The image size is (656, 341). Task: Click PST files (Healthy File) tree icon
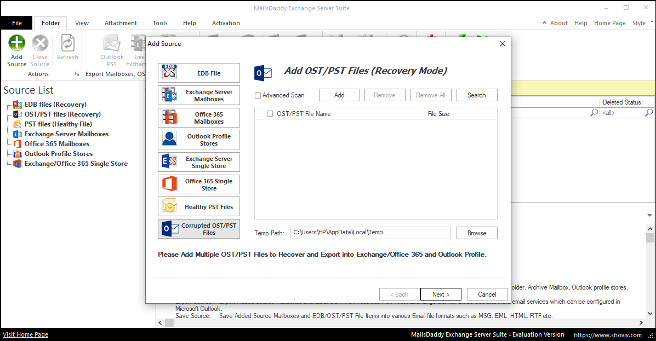tap(17, 124)
